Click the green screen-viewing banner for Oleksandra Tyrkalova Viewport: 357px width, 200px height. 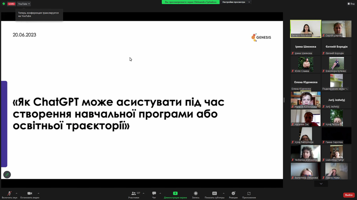[x=190, y=2]
